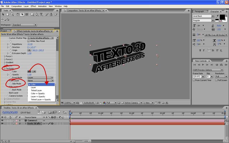Expand the Force 1 group

(x=5, y=56)
